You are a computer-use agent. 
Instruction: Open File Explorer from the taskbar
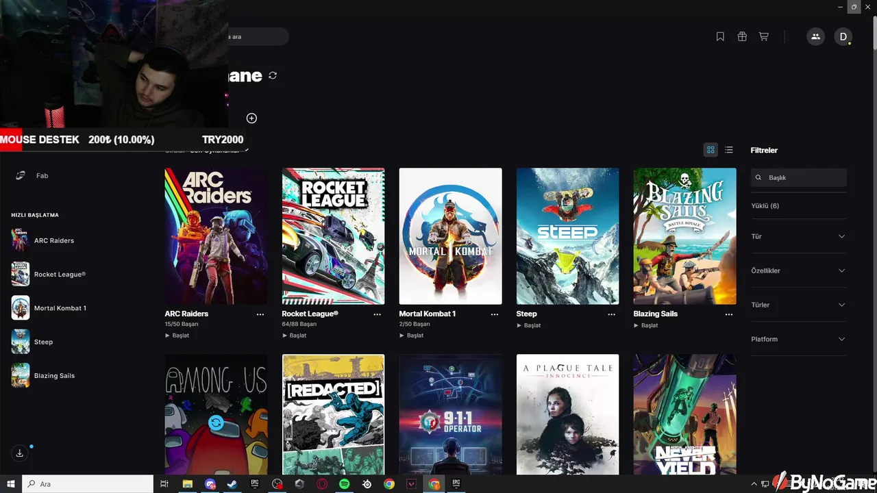(187, 484)
